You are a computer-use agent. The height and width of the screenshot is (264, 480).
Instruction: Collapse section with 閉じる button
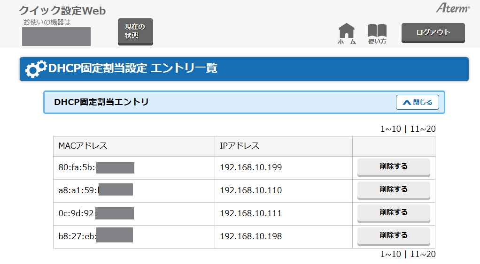417,102
